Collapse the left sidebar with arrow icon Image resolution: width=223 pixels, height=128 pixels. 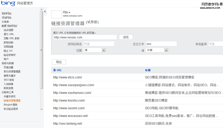point(45,12)
